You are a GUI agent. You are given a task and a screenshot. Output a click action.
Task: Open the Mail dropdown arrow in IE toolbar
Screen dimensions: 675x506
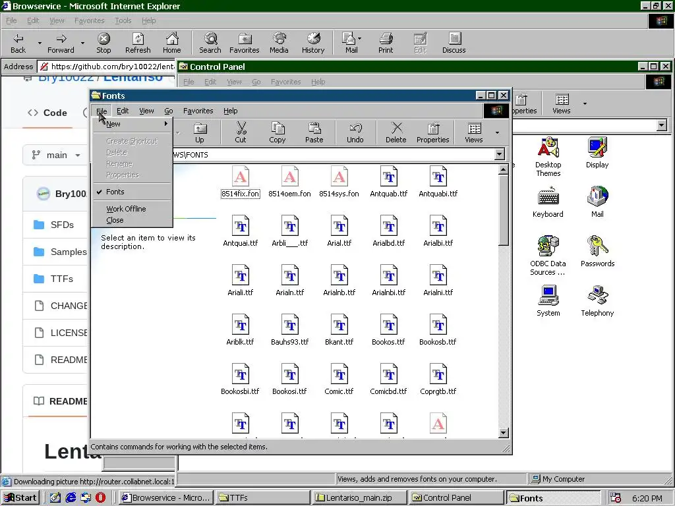pos(359,39)
